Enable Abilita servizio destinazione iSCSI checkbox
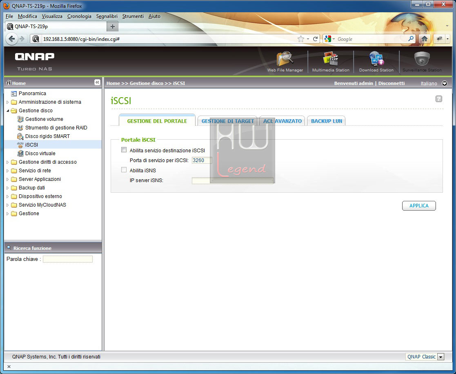This screenshot has height=374, width=456. tap(124, 150)
